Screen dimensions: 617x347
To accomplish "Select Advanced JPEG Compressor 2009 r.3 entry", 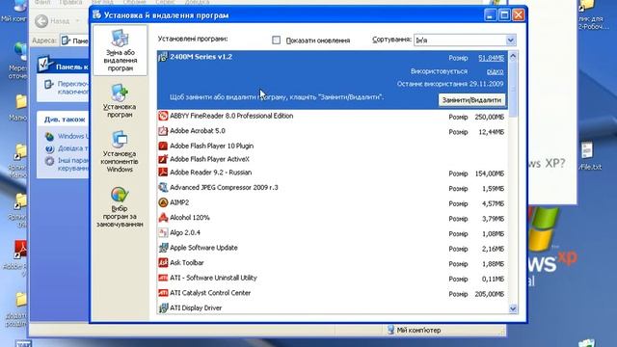I will [333, 188].
